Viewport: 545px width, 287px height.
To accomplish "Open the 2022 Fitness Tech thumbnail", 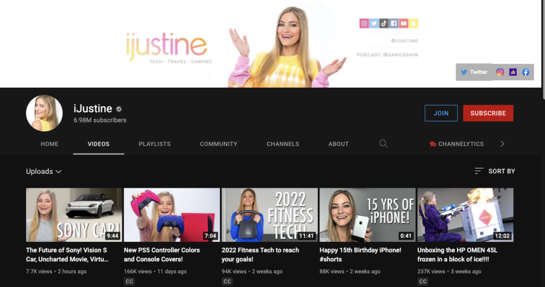I will [270, 215].
